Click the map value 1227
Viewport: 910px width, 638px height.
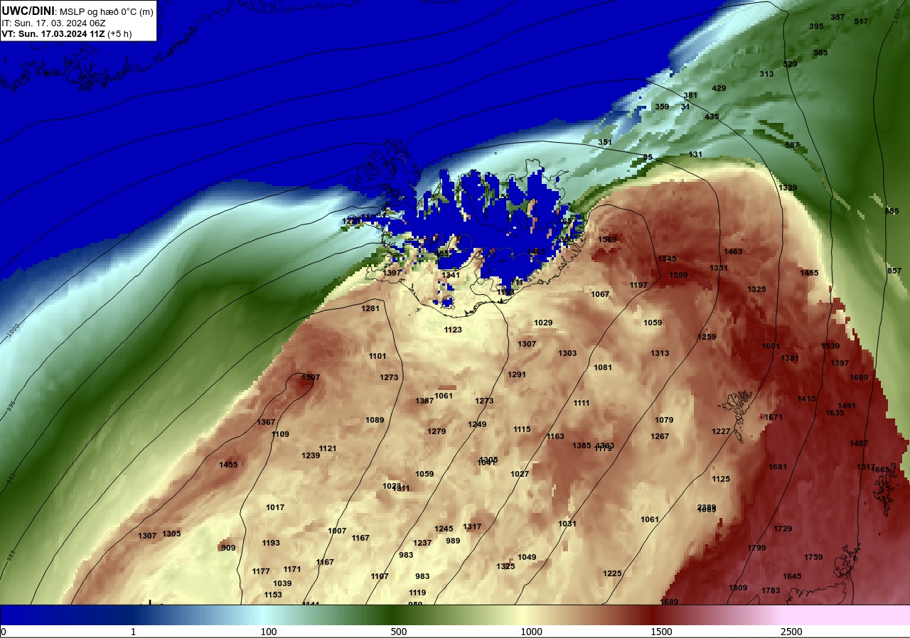(x=721, y=431)
